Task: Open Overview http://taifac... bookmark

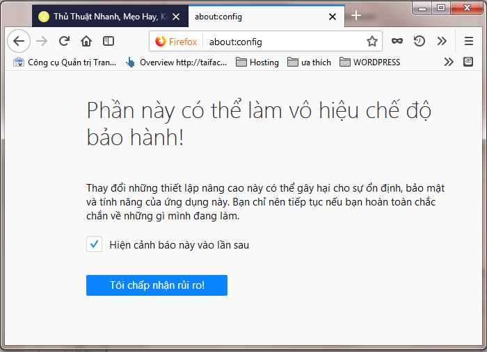Action: pos(177,62)
